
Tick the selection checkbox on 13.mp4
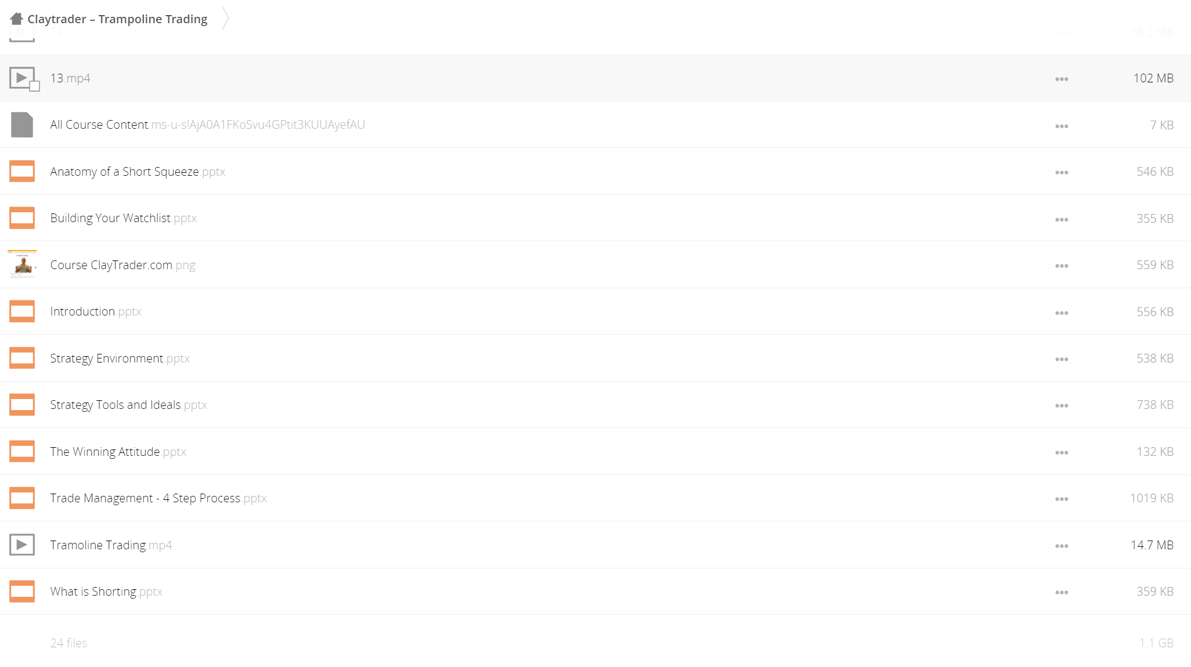pyautogui.click(x=35, y=87)
